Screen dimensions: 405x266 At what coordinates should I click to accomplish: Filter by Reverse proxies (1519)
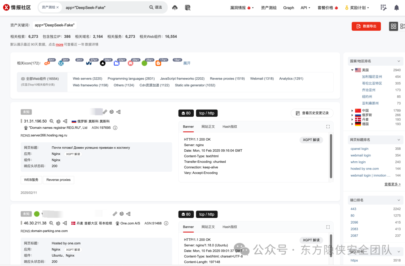pyautogui.click(x=227, y=78)
